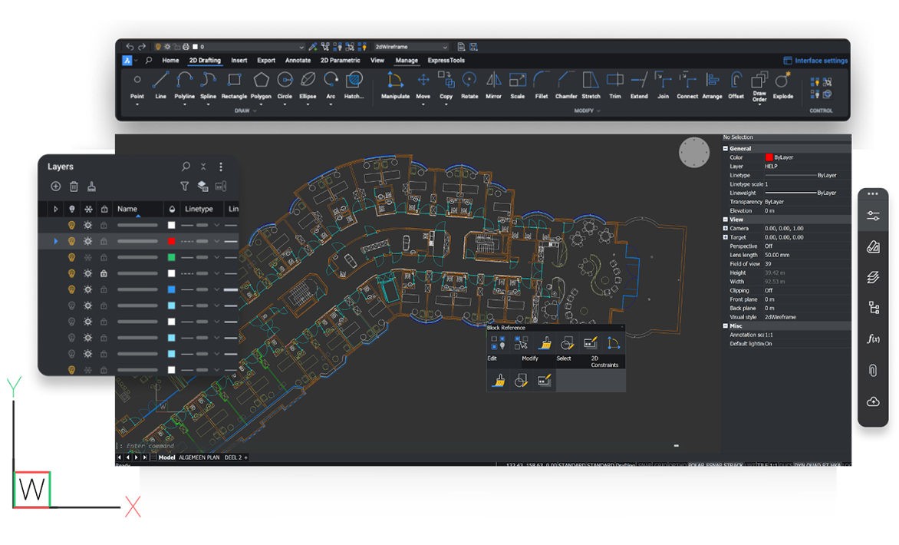
Task: Collapse the General section in Properties panel
Action: 726,148
